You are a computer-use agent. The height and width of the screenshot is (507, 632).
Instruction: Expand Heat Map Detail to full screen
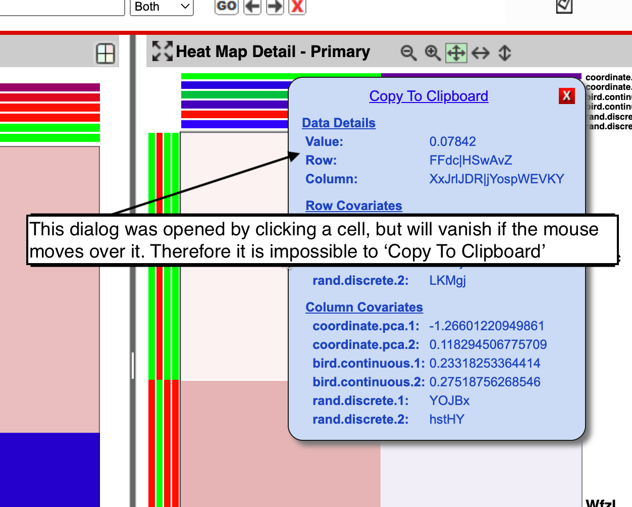(161, 50)
